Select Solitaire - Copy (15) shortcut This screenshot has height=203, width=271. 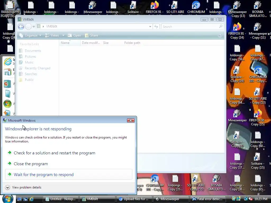point(258,161)
